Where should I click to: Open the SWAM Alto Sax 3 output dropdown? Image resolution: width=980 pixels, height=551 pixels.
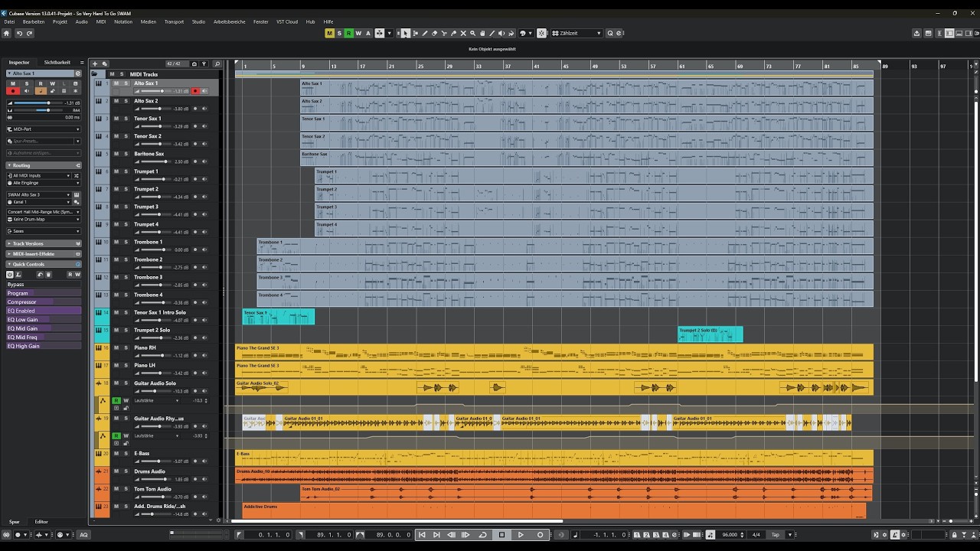(x=38, y=194)
